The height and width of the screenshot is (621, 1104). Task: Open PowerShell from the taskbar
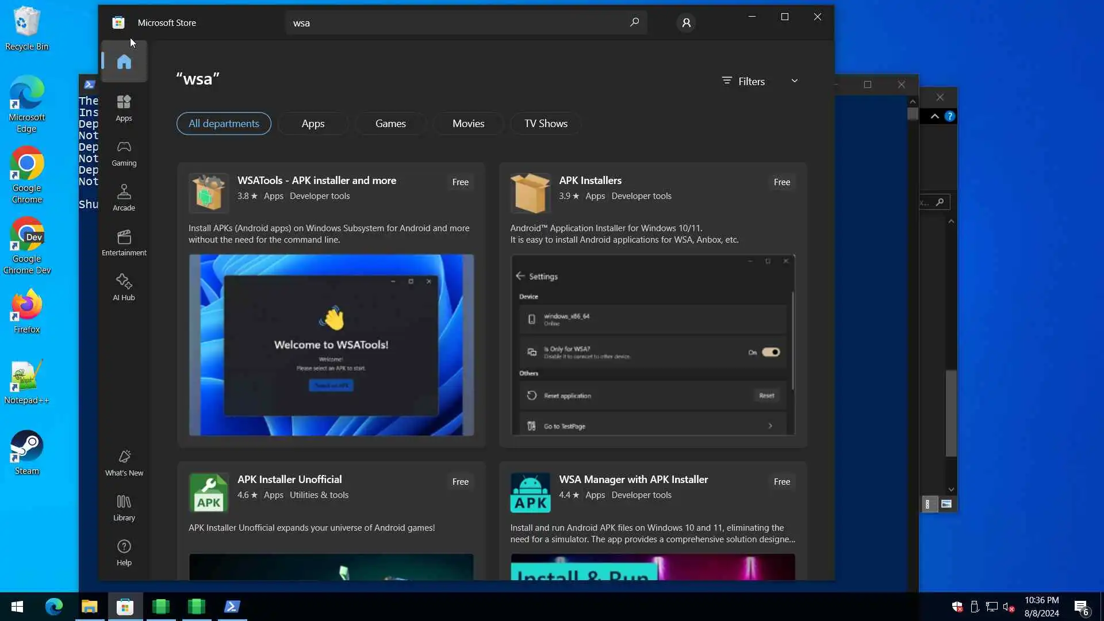point(232,607)
